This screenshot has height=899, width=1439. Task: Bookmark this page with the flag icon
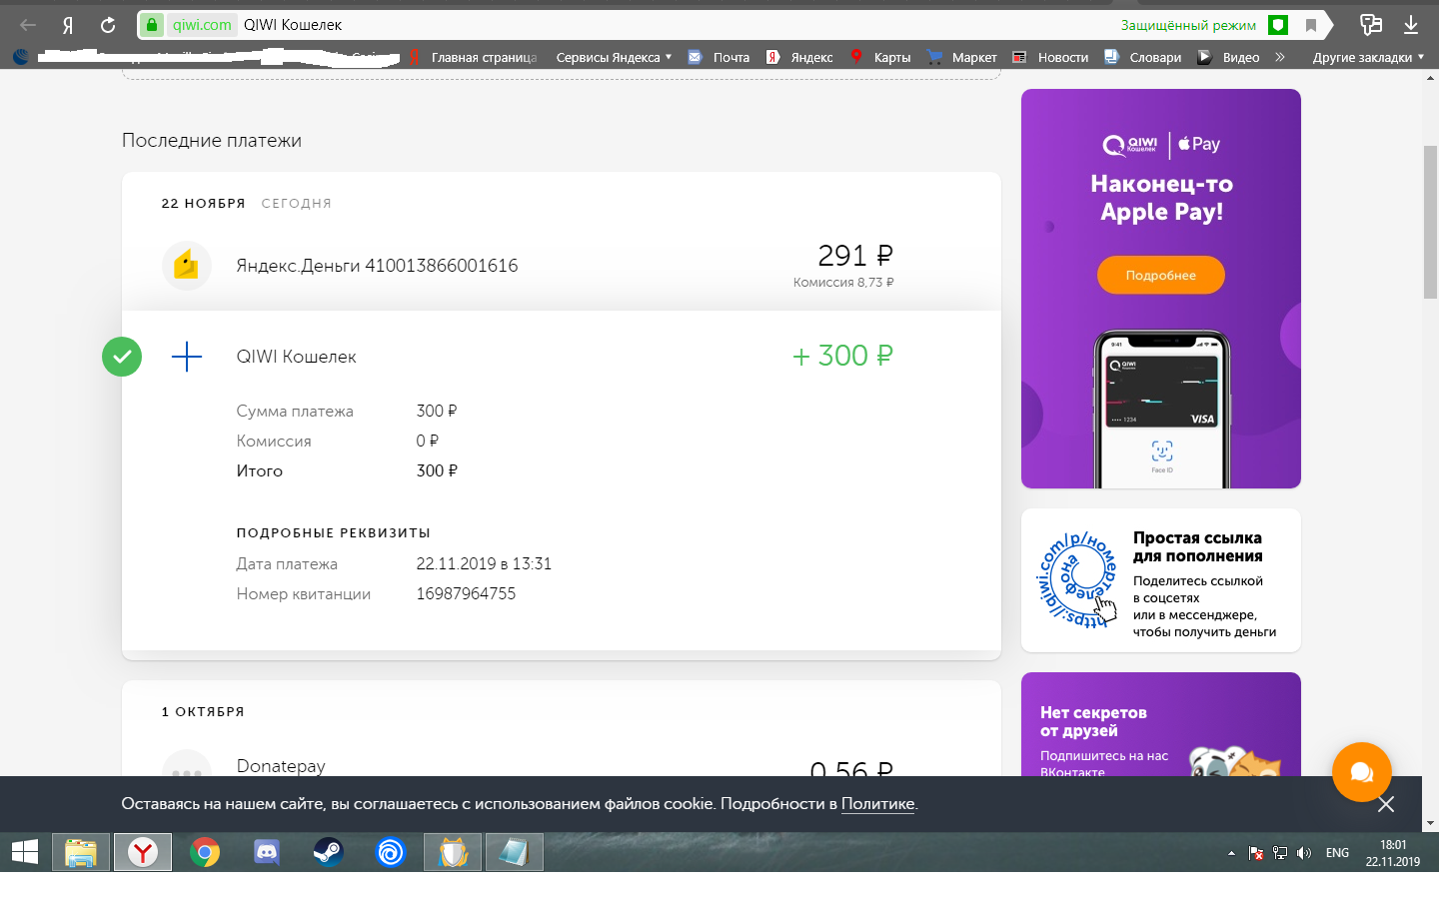[1311, 25]
